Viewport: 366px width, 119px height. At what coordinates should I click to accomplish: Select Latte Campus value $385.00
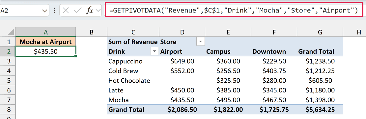coord(228,90)
